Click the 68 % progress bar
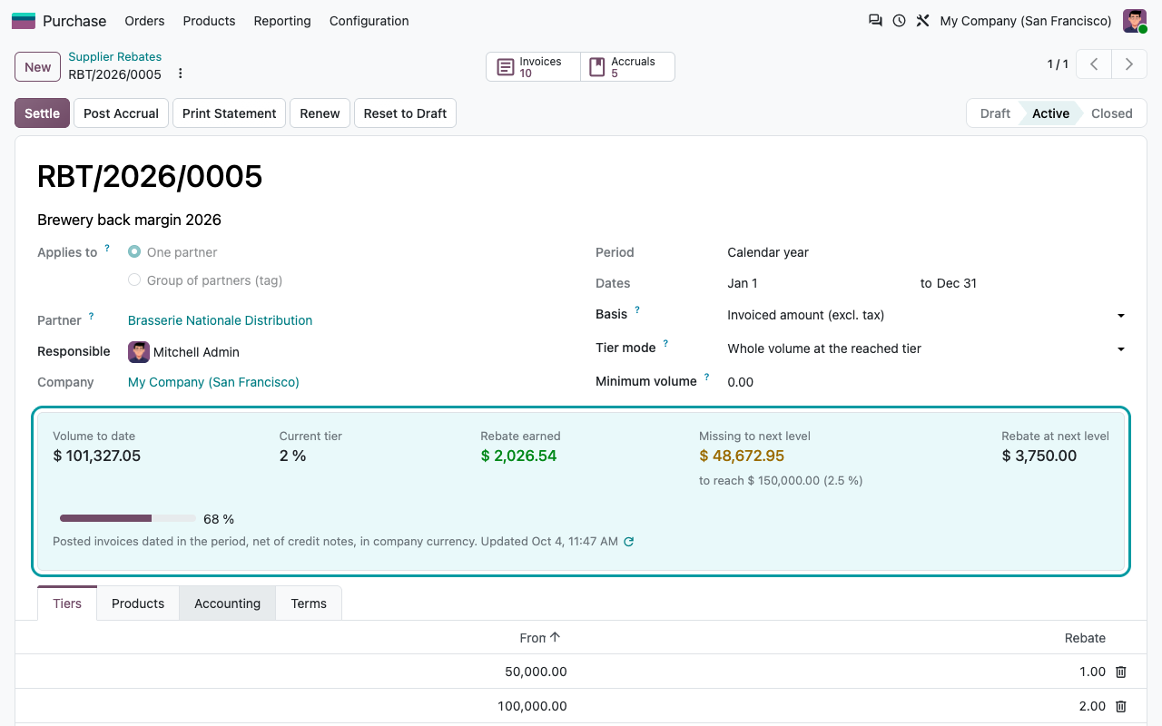The height and width of the screenshot is (726, 1162). coord(128,518)
